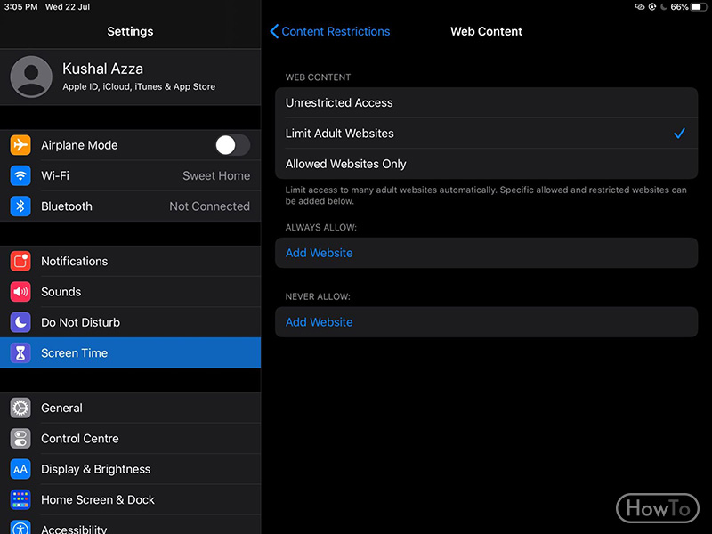Open Kushal Azza Apple ID account

(x=130, y=77)
